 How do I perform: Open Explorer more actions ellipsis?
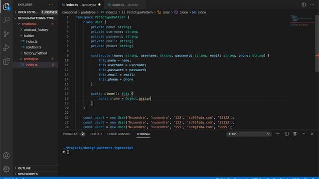tap(51, 4)
